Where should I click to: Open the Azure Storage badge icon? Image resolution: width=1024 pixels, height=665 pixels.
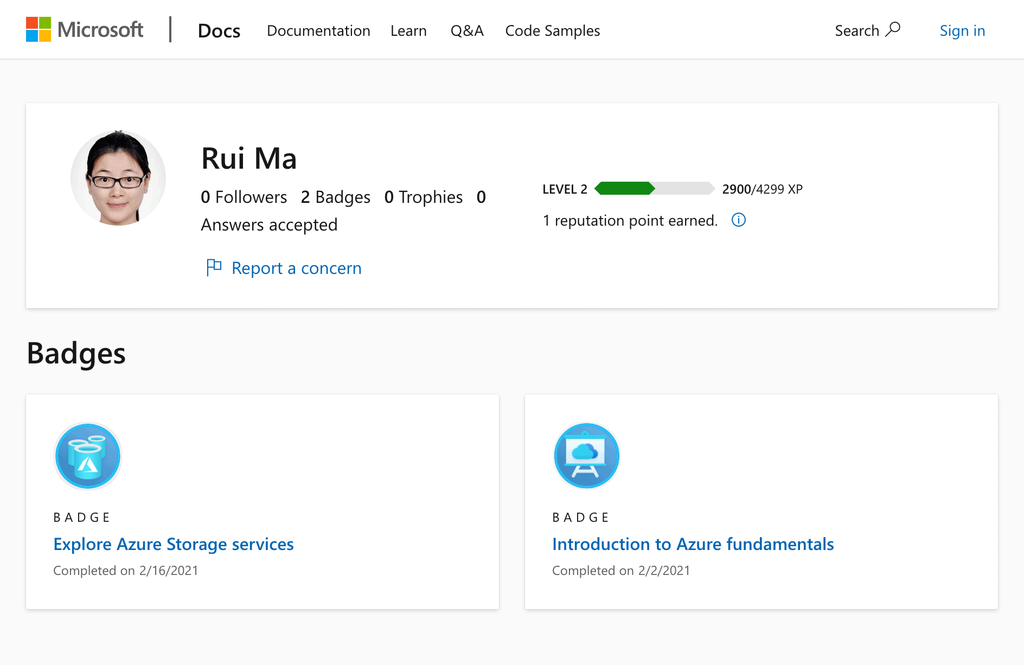pos(88,456)
